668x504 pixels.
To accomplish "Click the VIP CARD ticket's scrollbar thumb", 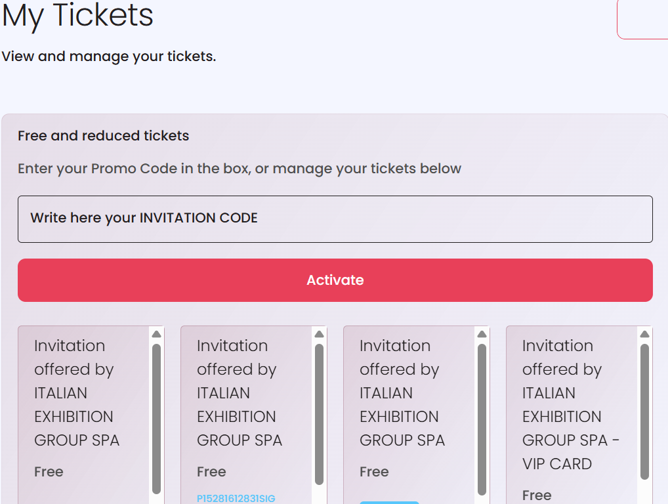I will point(644,411).
